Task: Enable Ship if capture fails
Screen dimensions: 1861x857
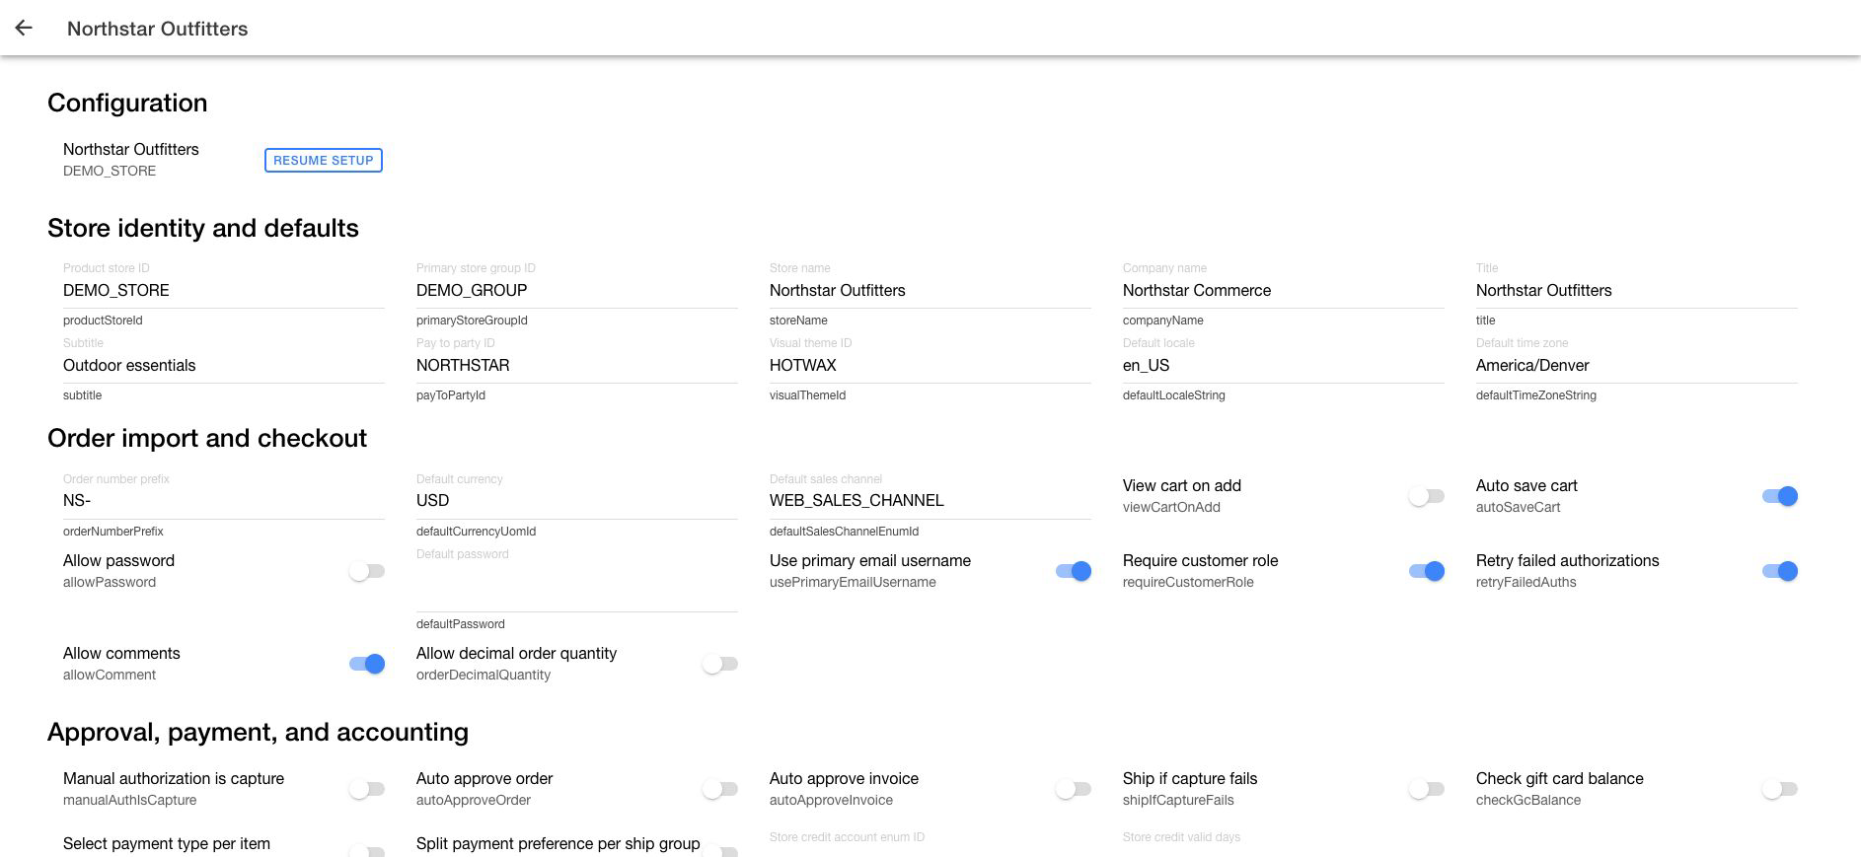Action: pyautogui.click(x=1426, y=789)
